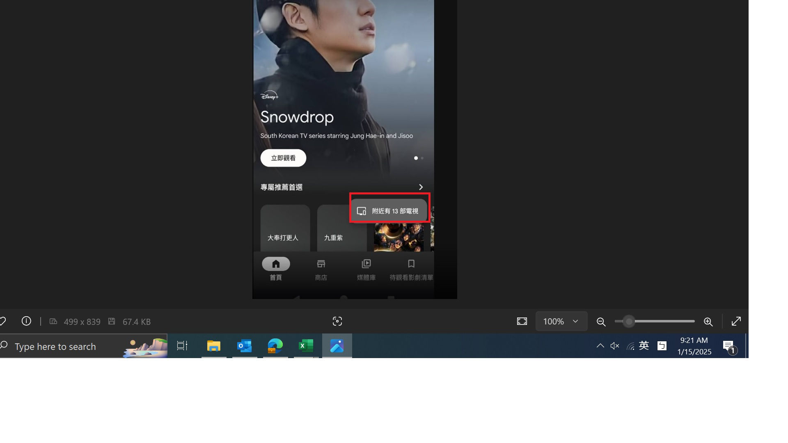Open Outlook from the taskbar
788x443 pixels.
click(x=245, y=346)
